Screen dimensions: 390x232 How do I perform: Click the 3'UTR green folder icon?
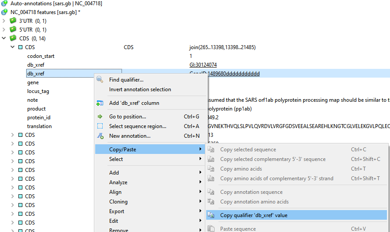[x=13, y=21]
